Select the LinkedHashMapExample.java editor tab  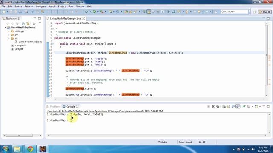pos(65,18)
